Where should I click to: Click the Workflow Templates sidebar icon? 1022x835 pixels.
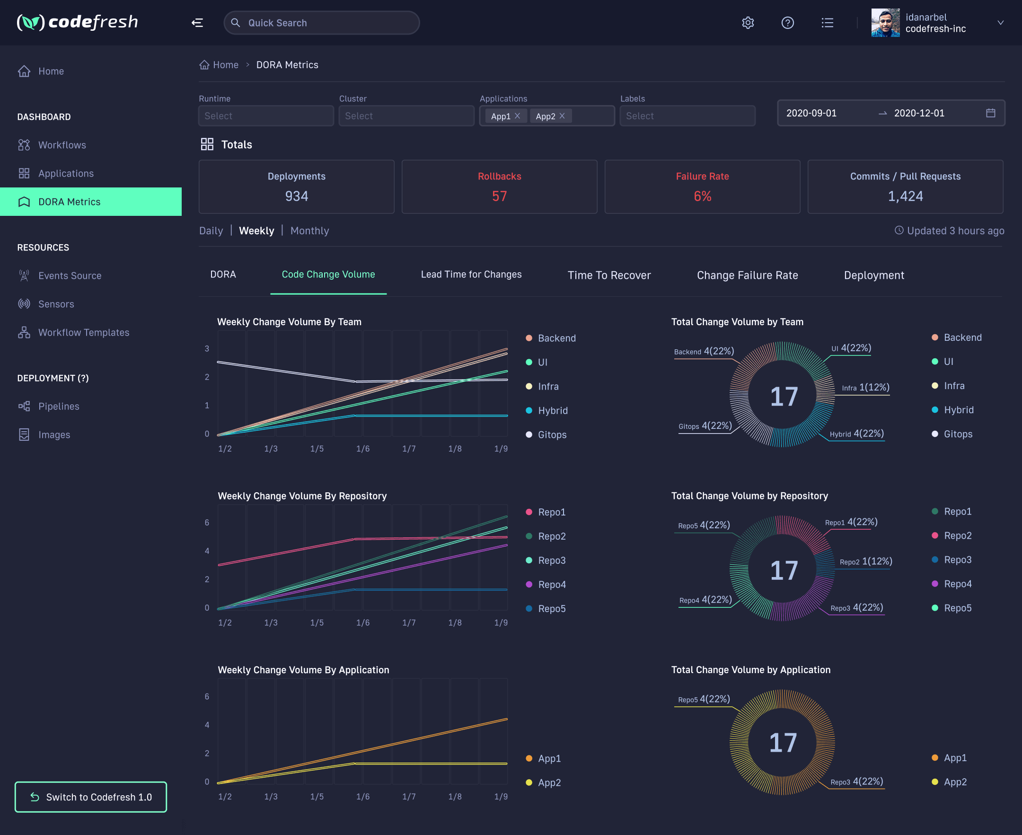pos(24,332)
